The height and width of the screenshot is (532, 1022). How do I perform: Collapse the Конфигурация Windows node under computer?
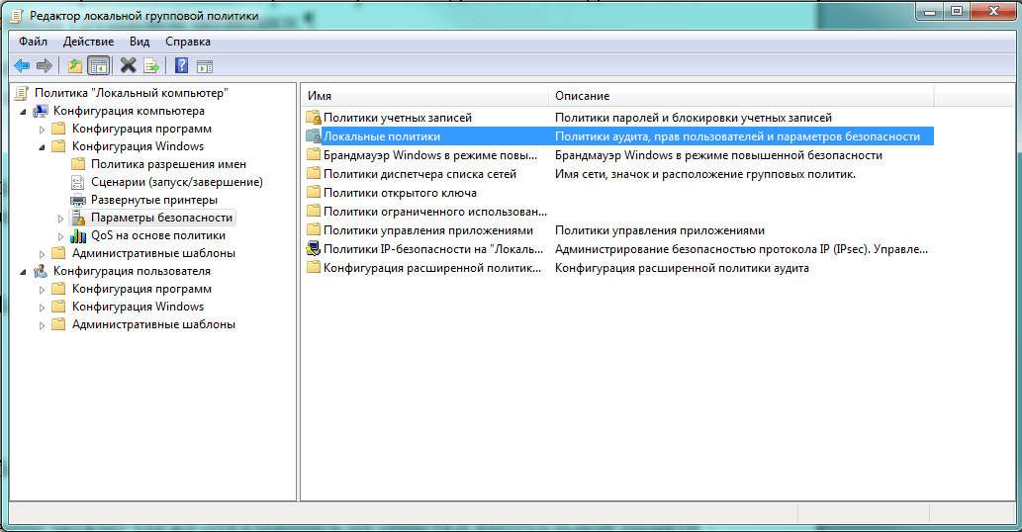(x=42, y=146)
